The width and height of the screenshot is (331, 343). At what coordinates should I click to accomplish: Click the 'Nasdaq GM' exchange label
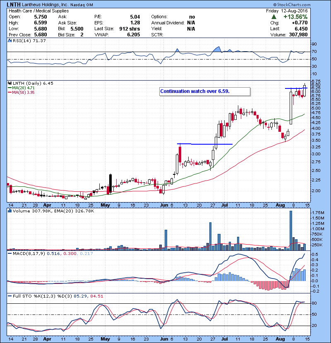[x=82, y=5]
